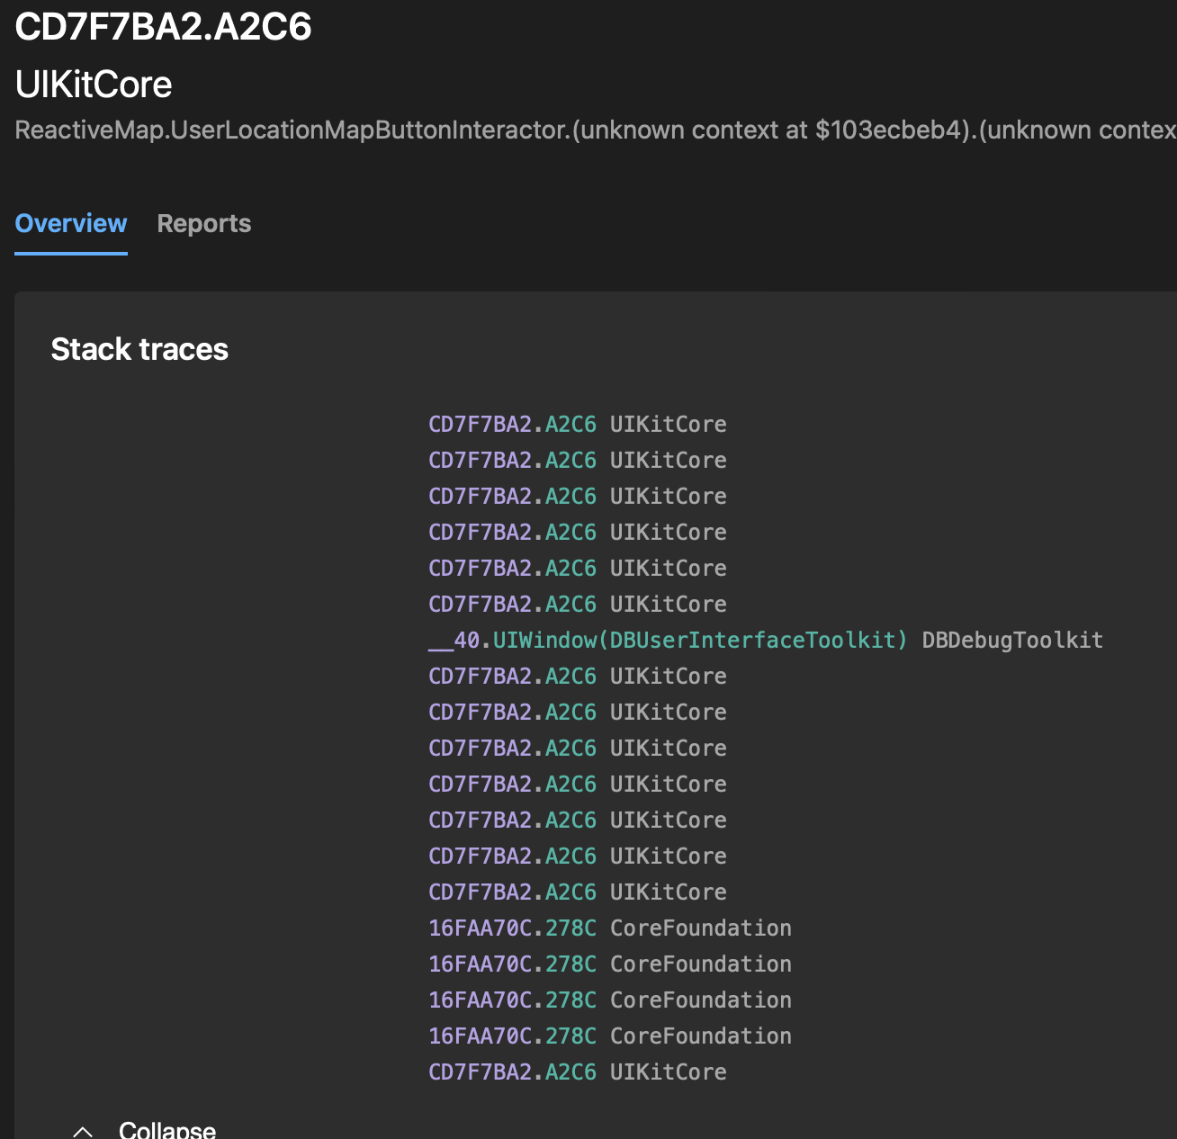The image size is (1177, 1139).
Task: Switch to the Reports tab
Action: coord(203,223)
